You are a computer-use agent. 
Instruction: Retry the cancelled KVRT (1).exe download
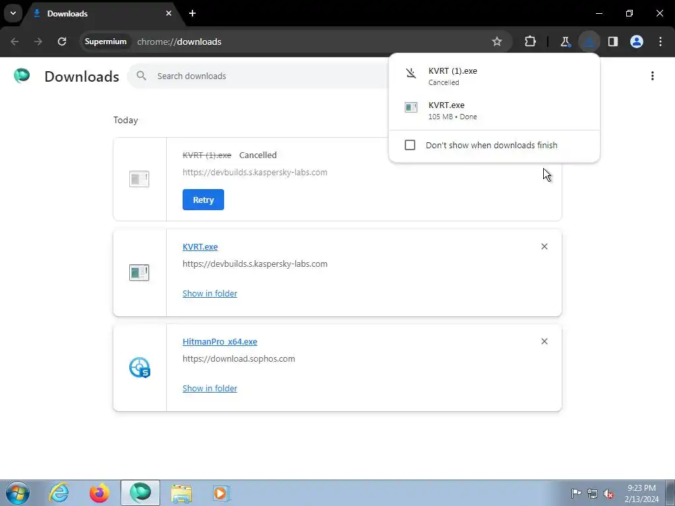(x=203, y=200)
